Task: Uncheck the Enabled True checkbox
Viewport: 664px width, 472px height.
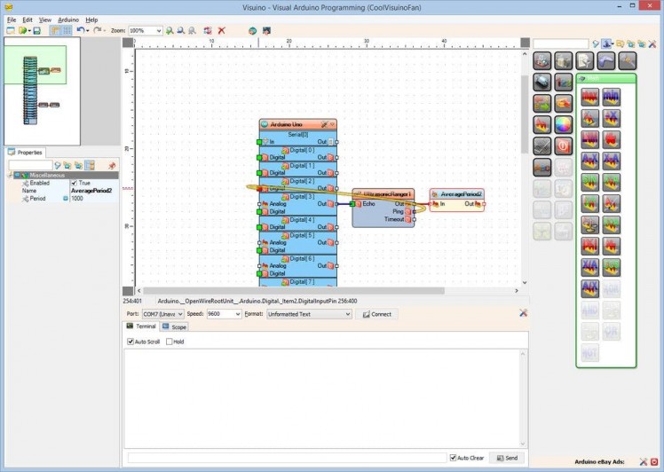Action: tap(75, 183)
